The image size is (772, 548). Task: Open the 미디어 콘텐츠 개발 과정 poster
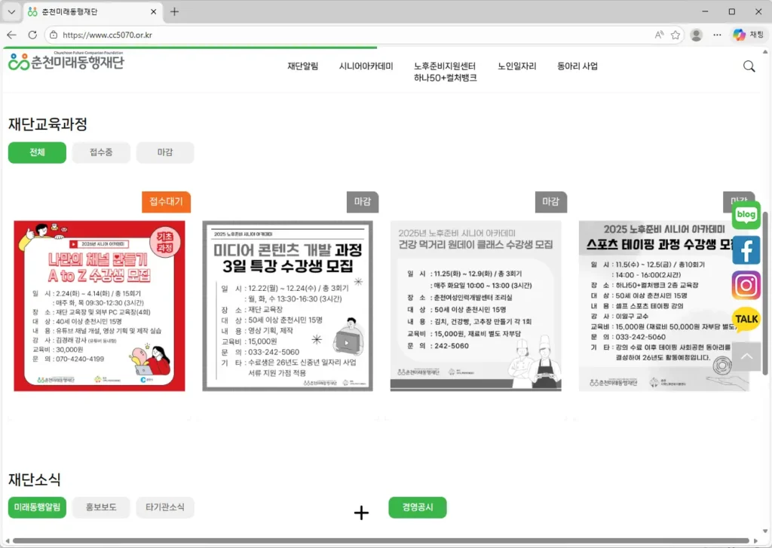[288, 304]
